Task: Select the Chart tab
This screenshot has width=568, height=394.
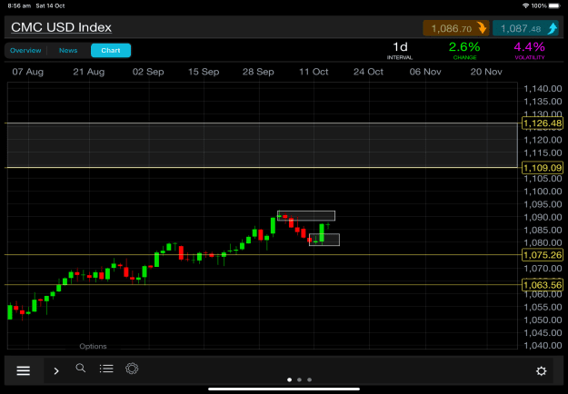Action: tap(111, 50)
